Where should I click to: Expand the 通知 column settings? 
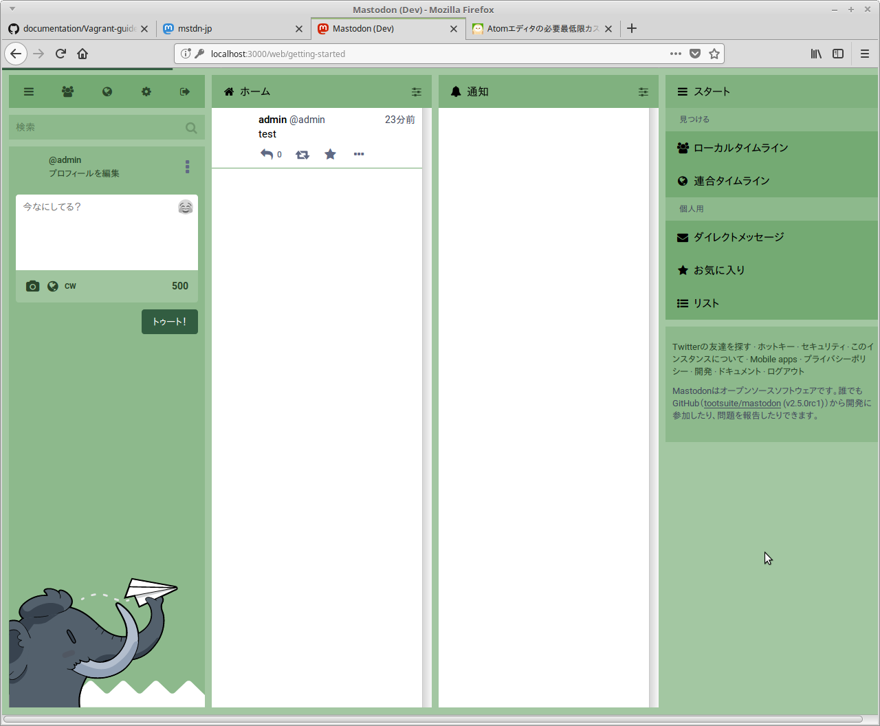point(643,92)
